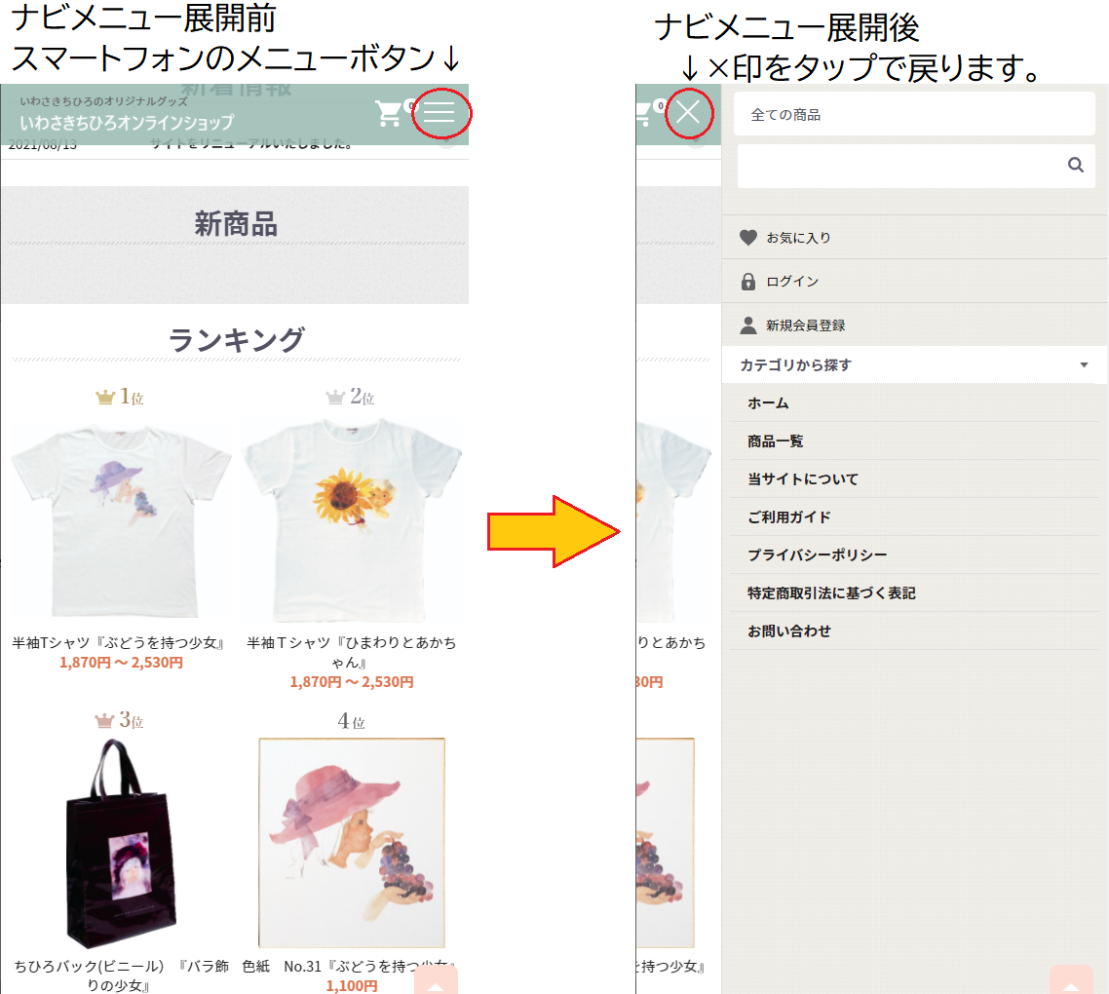Open the 色紙 No.31 product link
Screen dimensions: 1109x994
[x=348, y=967]
